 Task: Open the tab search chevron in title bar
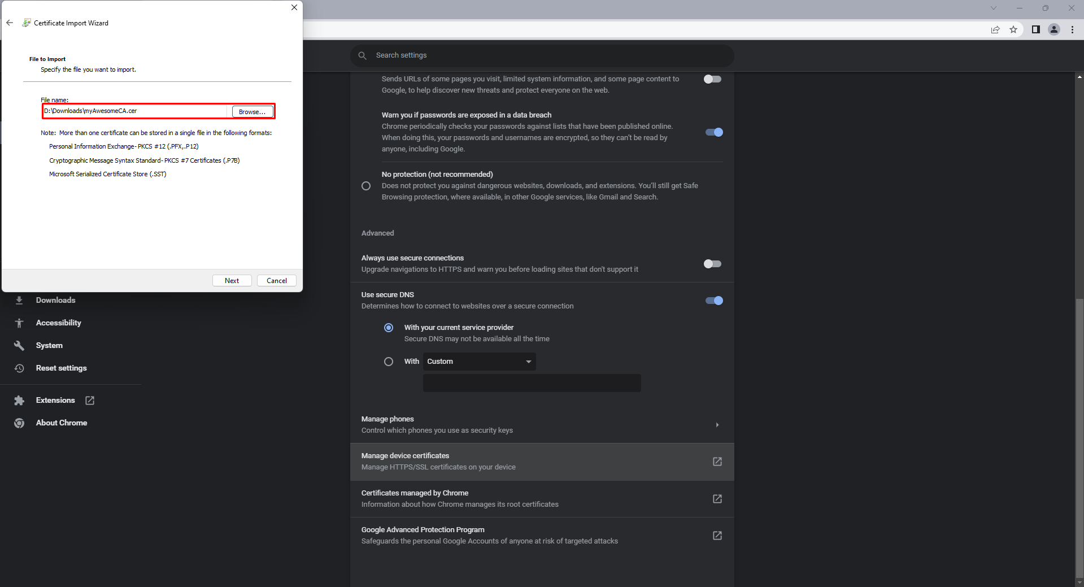point(994,8)
